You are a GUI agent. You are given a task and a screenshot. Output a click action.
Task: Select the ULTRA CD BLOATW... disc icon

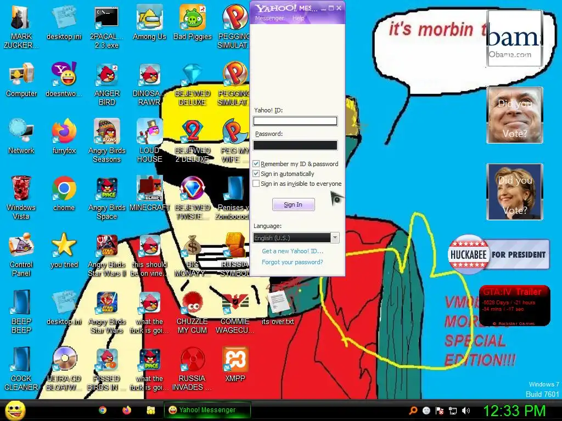click(64, 369)
